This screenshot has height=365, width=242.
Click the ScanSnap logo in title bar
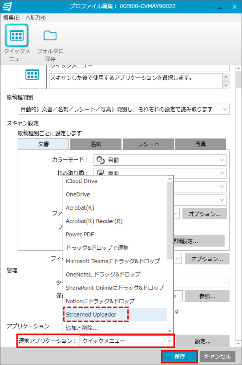pyautogui.click(x=7, y=6)
